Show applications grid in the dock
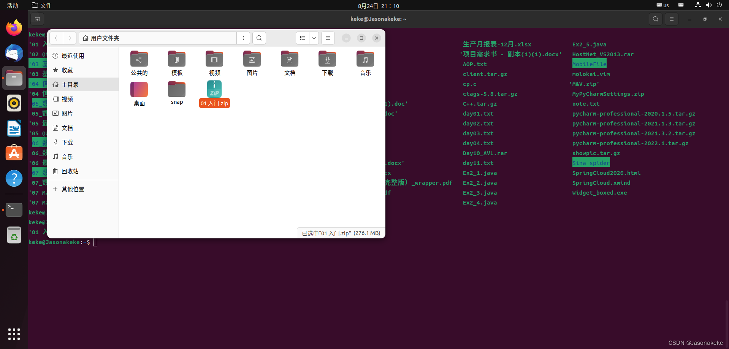The width and height of the screenshot is (729, 349). [14, 334]
